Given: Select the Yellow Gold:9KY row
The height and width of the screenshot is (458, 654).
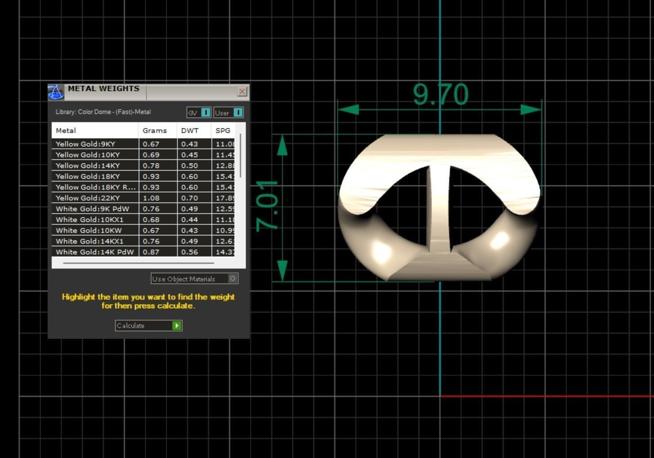Looking at the screenshot, I should (143, 144).
